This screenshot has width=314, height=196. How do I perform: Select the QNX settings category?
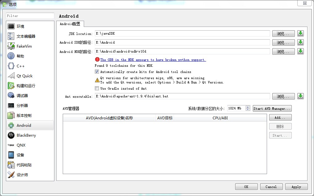point(30,145)
